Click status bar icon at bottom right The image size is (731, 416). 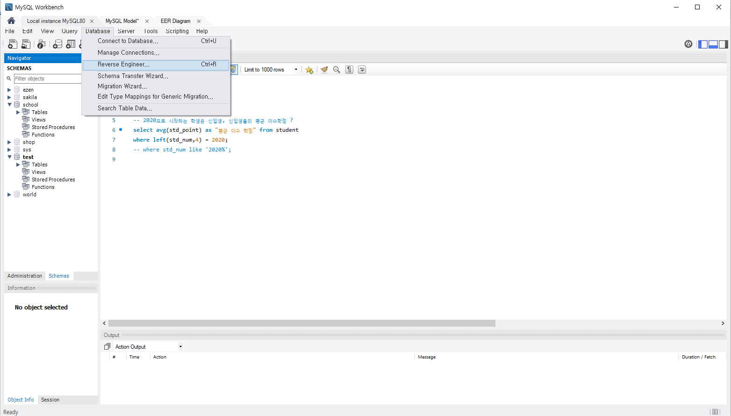click(715, 412)
